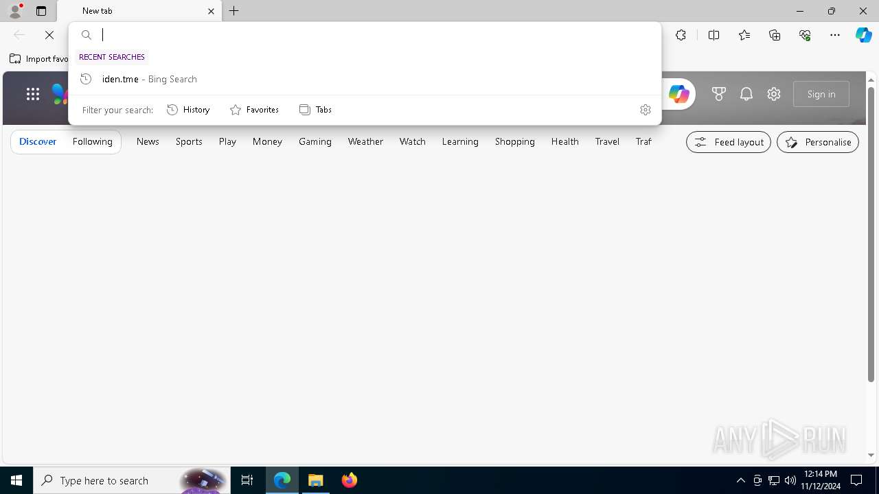Open the notifications bell
The width and height of the screenshot is (879, 494).
(746, 94)
